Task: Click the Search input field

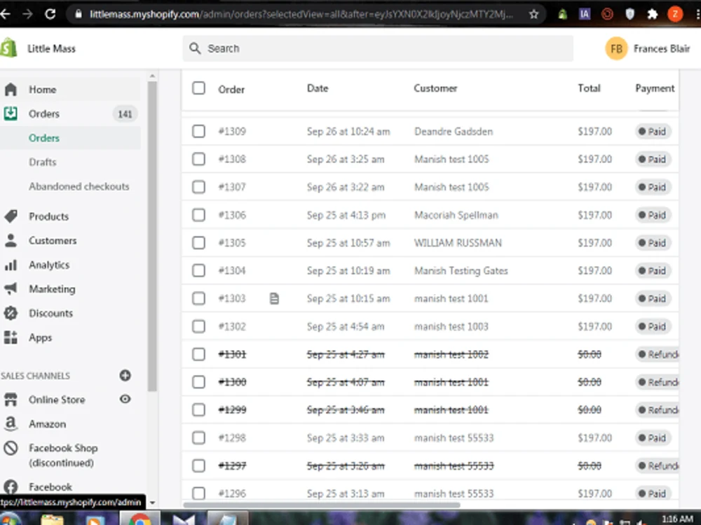Action: coord(378,48)
